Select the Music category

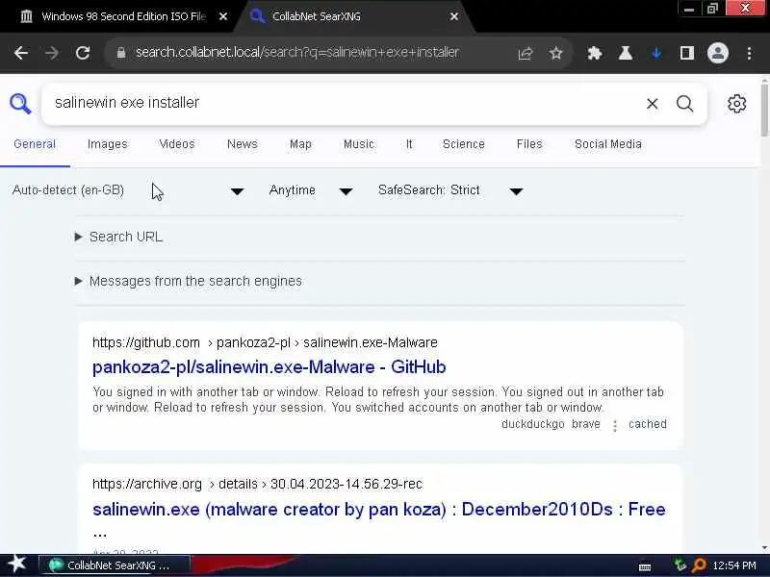tap(358, 144)
